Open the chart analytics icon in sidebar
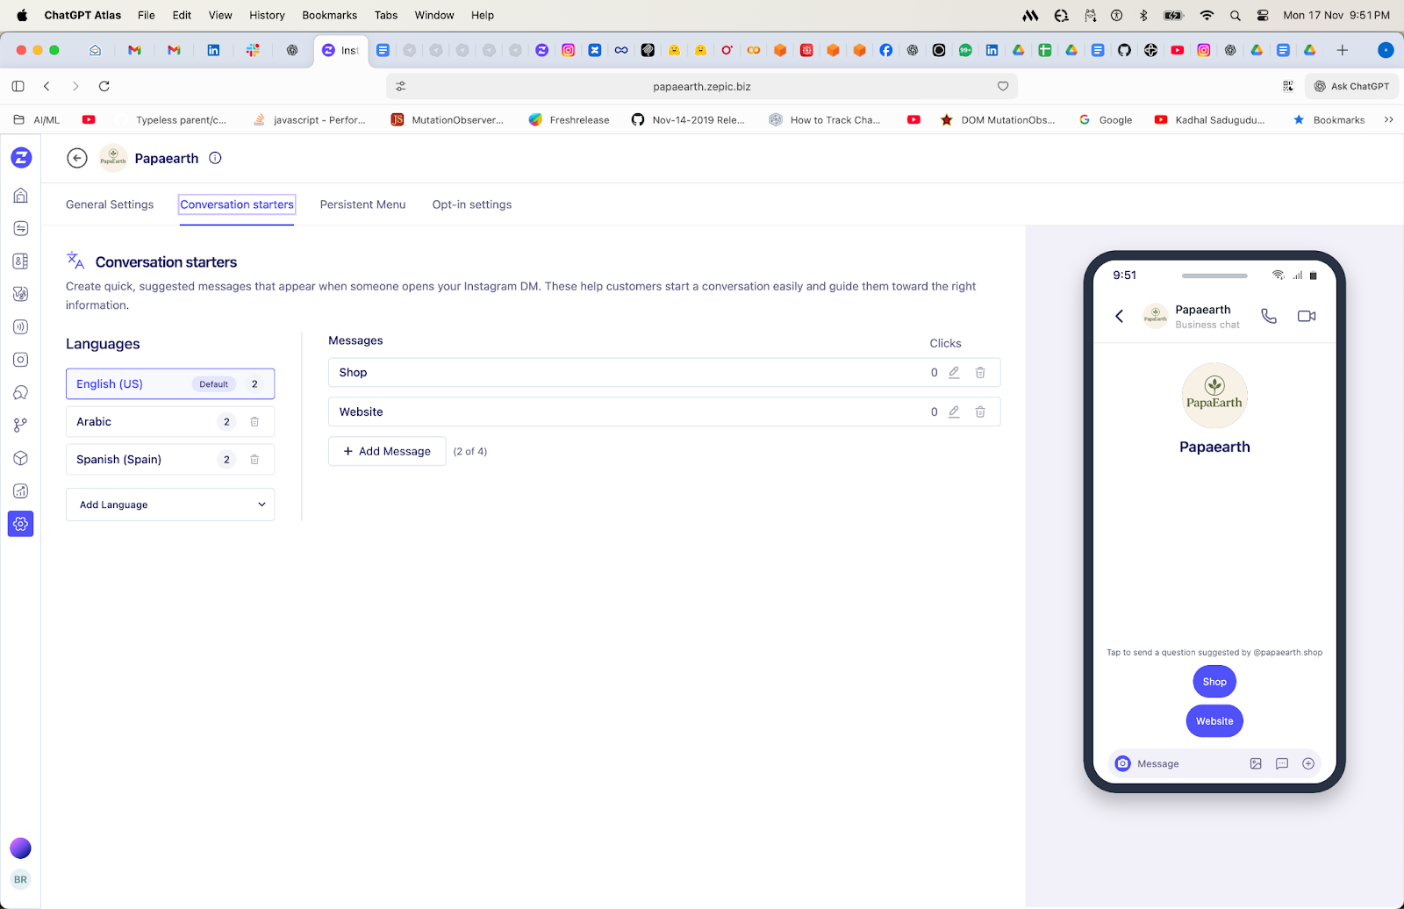 click(21, 491)
